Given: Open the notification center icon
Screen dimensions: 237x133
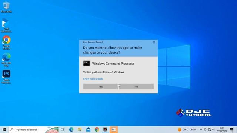Looking at the screenshot, I should (231, 130).
